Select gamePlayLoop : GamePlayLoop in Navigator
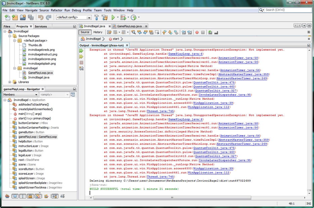The width and height of the screenshot is (314, 208). click(x=38, y=137)
